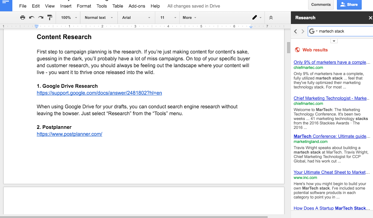
Task: Undo the last action
Action: (x=32, y=17)
